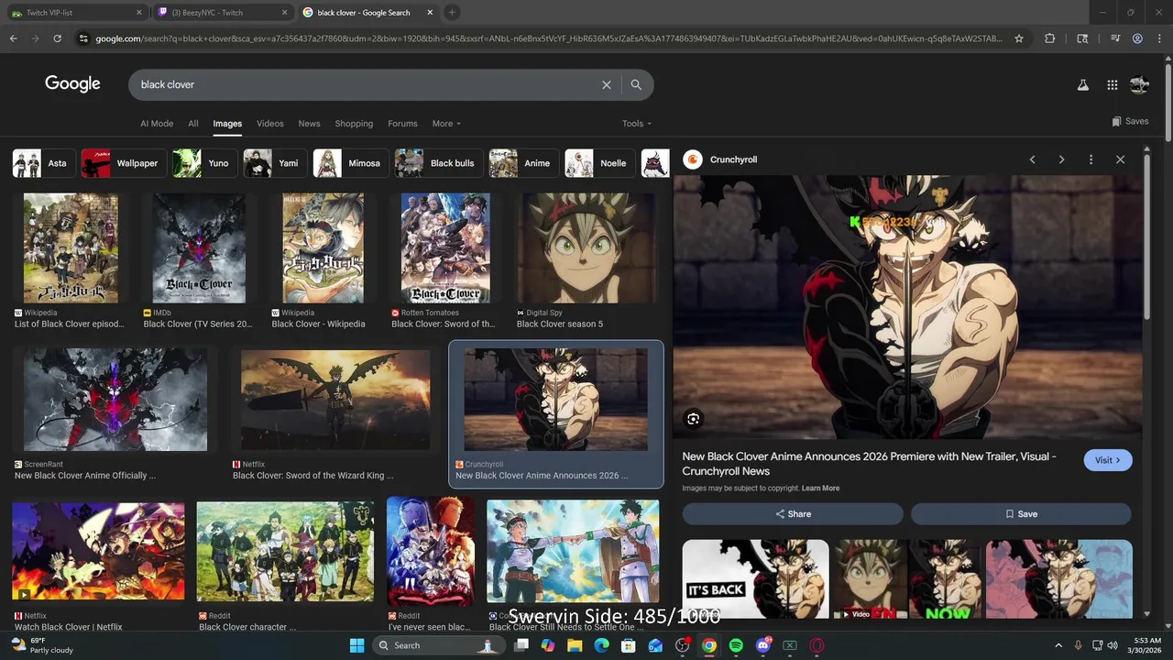Screen dimensions: 1173x660
Task: Open the AI Mode search tab
Action: tap(157, 124)
